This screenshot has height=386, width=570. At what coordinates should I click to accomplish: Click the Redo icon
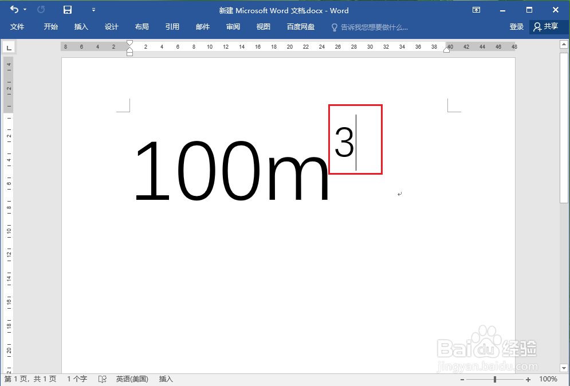click(40, 10)
